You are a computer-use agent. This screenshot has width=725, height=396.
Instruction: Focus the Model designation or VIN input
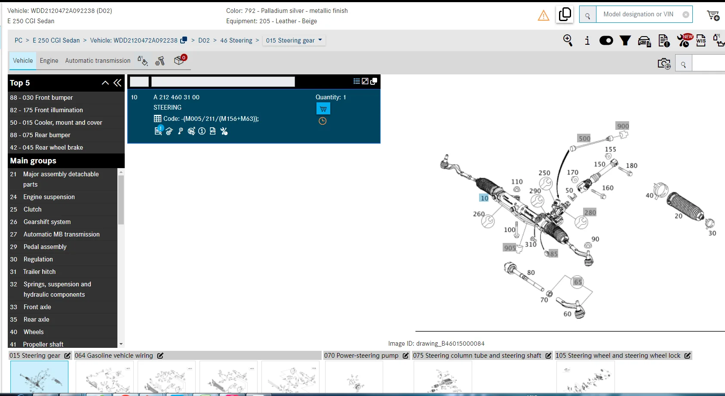click(638, 14)
